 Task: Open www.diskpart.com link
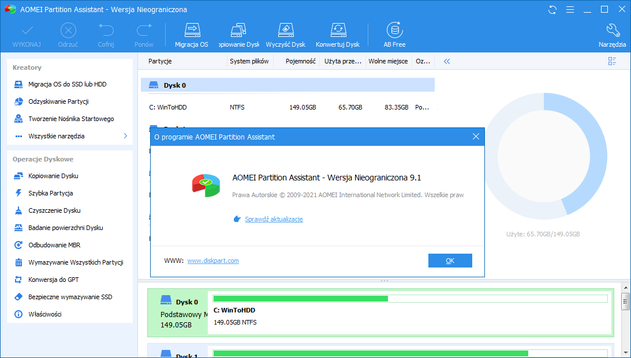coord(213,261)
